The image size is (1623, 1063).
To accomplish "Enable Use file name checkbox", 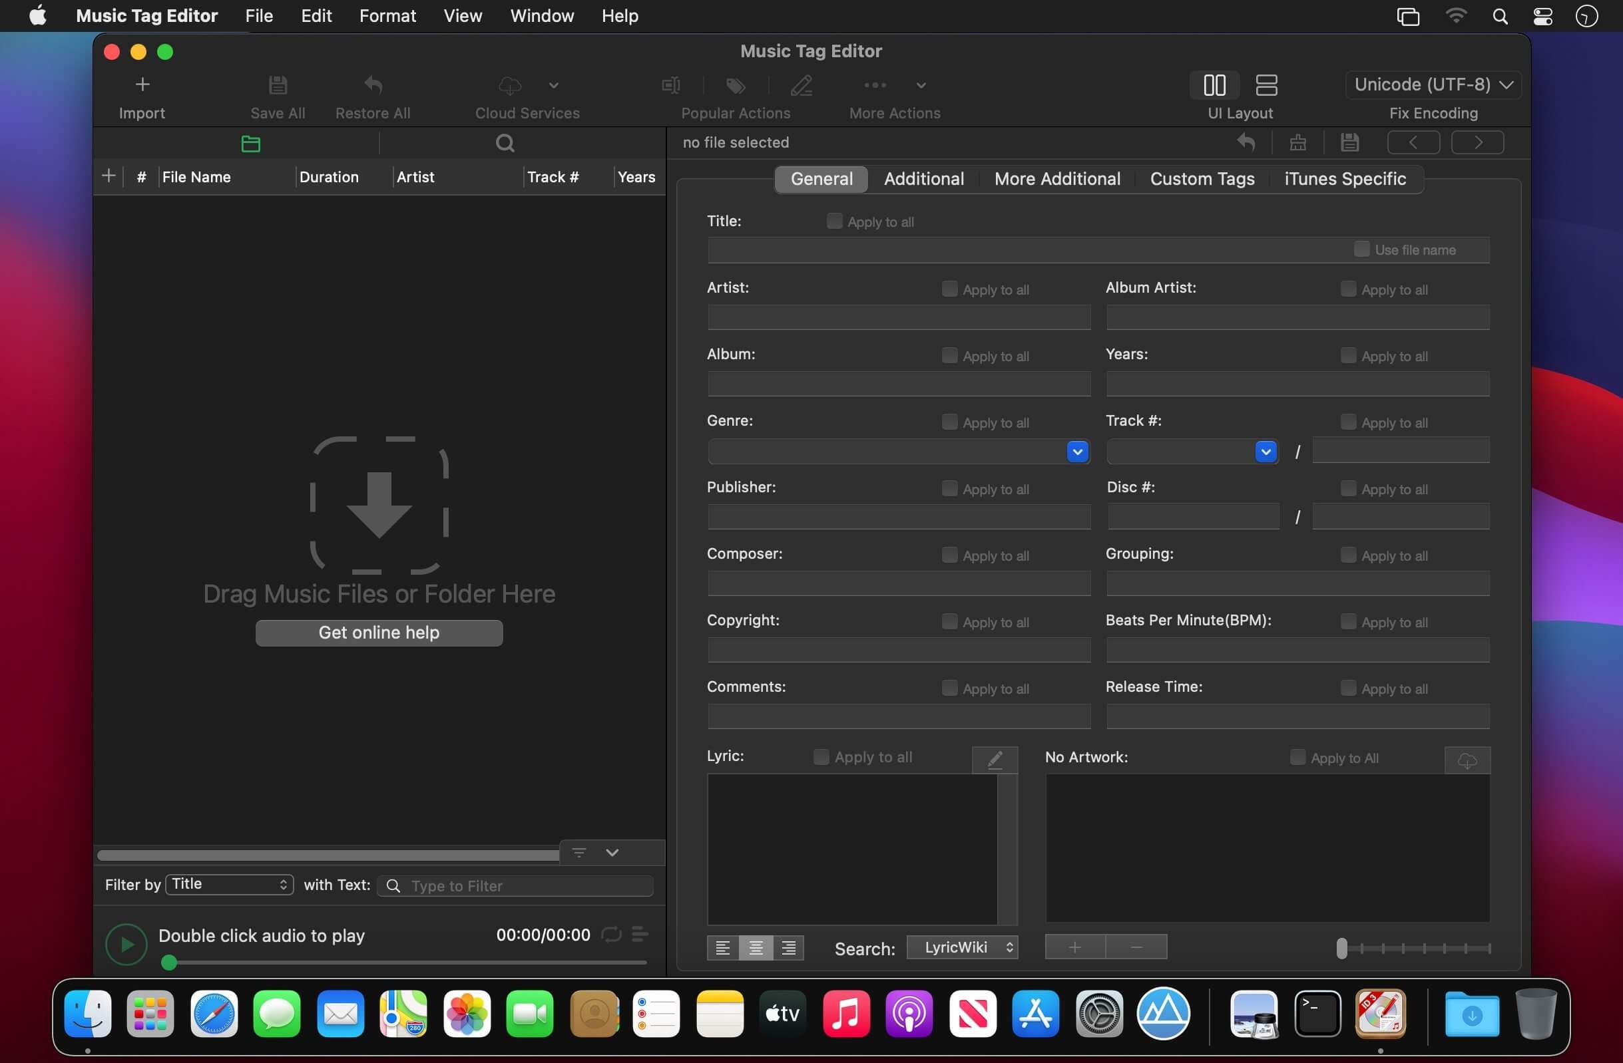I will pyautogui.click(x=1361, y=249).
